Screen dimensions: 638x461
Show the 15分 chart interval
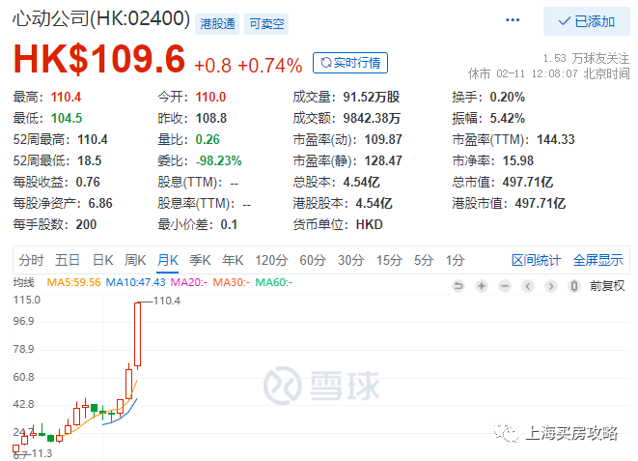click(389, 260)
